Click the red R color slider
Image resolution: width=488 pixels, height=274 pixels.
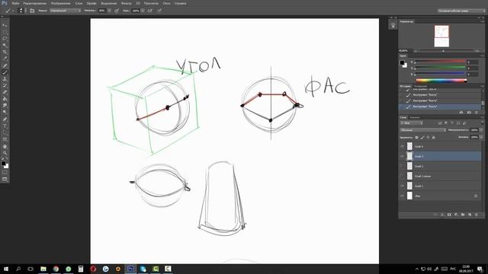[x=441, y=62]
